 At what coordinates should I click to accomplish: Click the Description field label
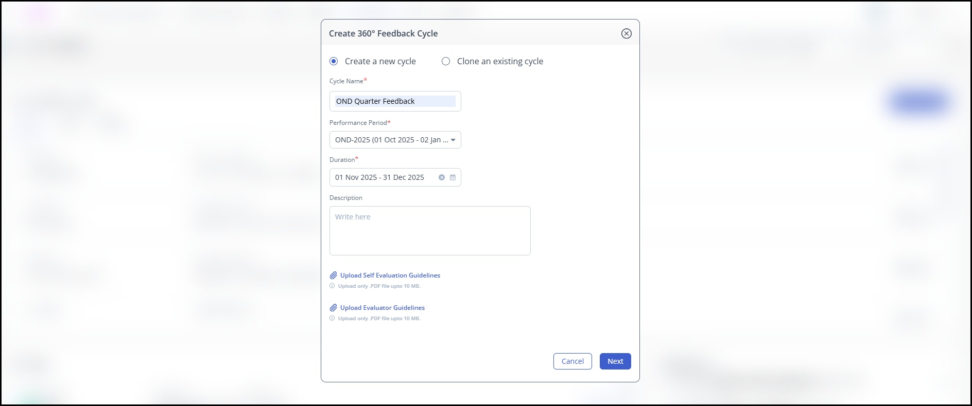pos(345,198)
